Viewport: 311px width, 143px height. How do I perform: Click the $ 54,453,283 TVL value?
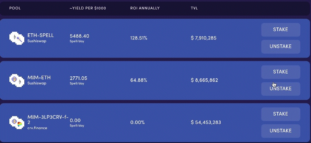[x=206, y=123]
